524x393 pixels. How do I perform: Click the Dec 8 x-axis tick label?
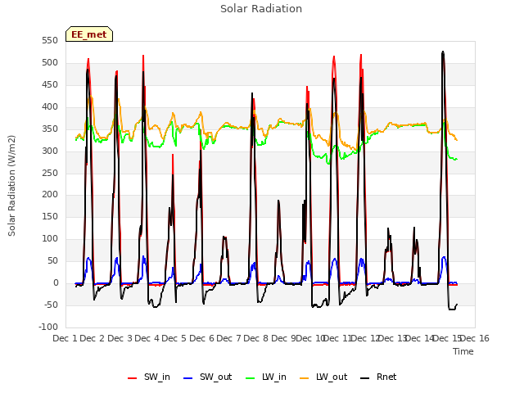(x=255, y=338)
